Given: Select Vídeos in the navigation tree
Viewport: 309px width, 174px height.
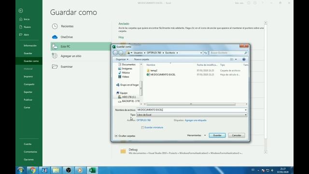Looking at the screenshot, I should pyautogui.click(x=124, y=77).
